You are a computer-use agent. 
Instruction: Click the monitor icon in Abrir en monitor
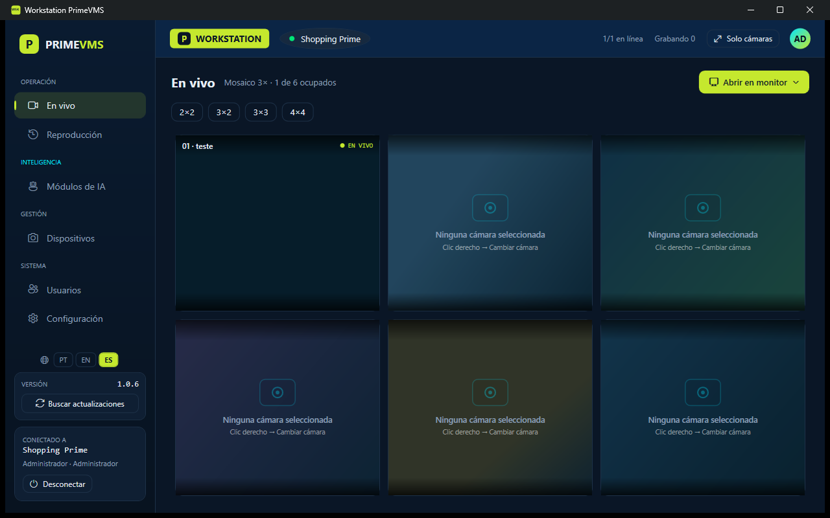point(714,82)
